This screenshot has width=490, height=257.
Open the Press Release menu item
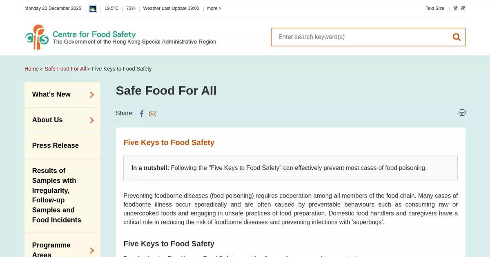click(56, 145)
